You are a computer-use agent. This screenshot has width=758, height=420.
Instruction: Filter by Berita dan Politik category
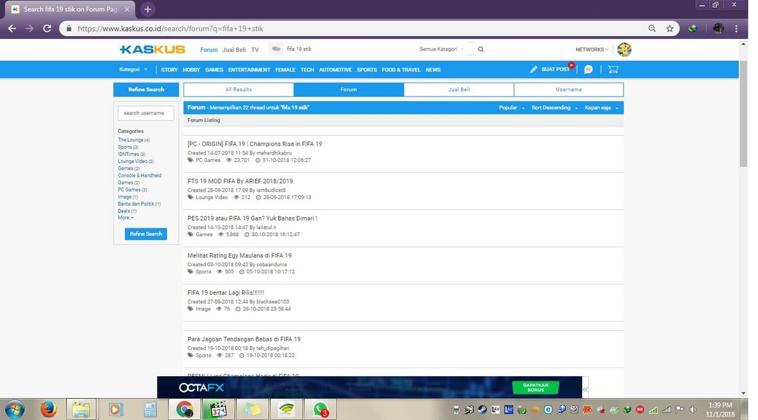pyautogui.click(x=136, y=204)
